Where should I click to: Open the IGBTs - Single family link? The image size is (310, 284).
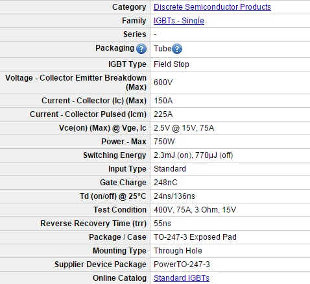coord(179,21)
